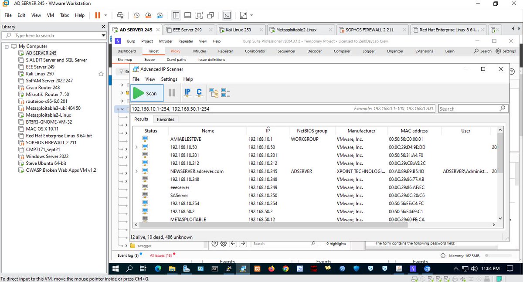Open the Burp menu in Burp Suite

(131, 41)
